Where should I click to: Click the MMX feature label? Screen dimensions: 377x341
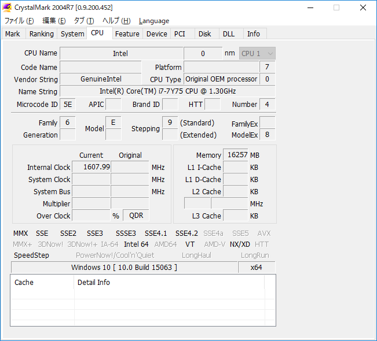click(x=20, y=233)
